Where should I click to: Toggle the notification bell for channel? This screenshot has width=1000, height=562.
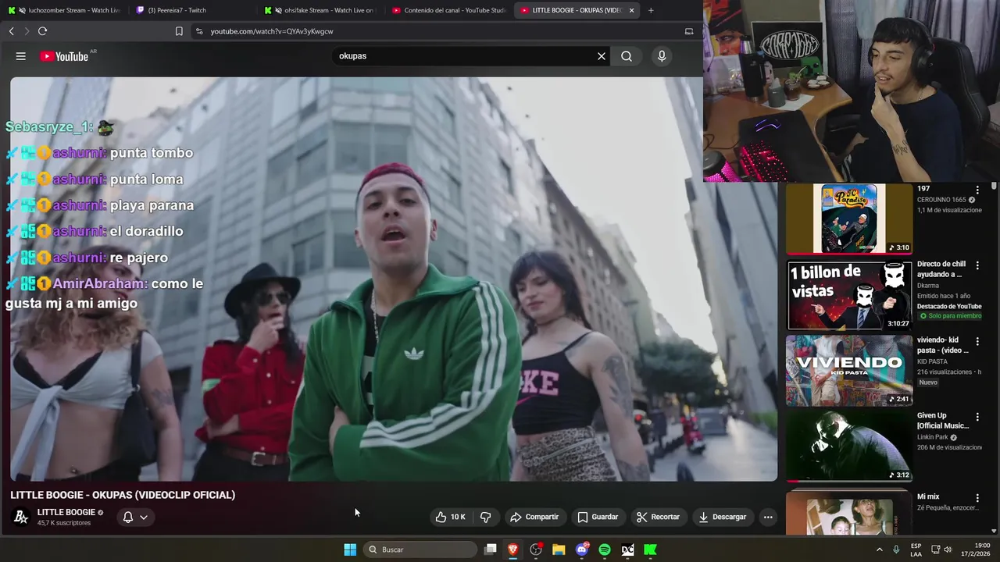tap(128, 517)
